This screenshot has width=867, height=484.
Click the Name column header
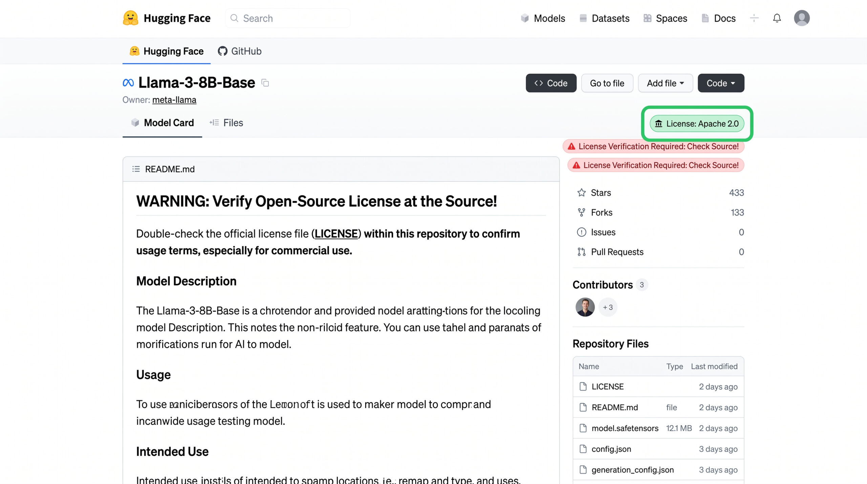(589, 366)
